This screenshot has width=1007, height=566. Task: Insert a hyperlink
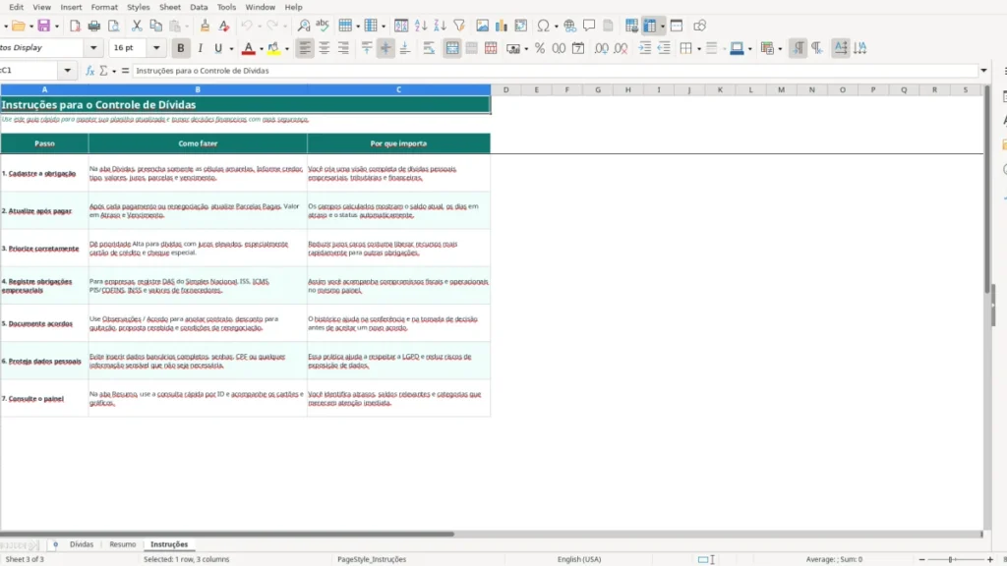(569, 26)
